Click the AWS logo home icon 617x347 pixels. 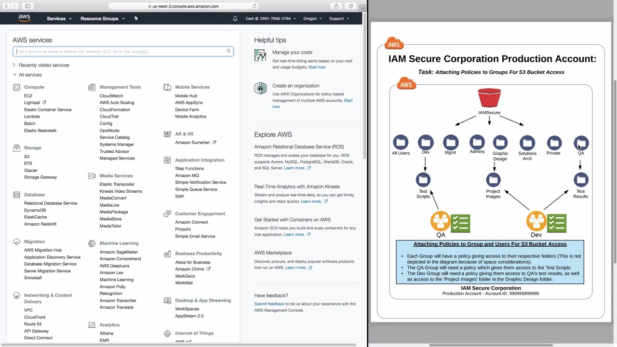point(24,18)
